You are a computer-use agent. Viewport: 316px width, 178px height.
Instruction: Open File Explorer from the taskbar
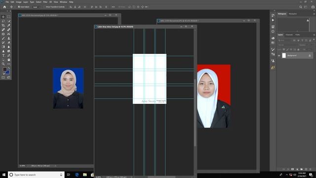pyautogui.click(x=85, y=175)
